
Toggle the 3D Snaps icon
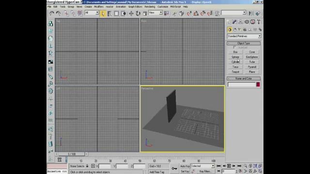coord(189,13)
